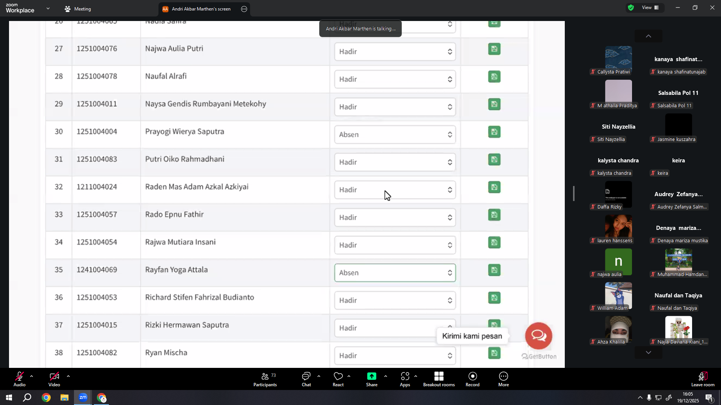This screenshot has width=721, height=405.
Task: Save attendance for Richard Stifen Fahrizal Budianto
Action: click(494, 298)
